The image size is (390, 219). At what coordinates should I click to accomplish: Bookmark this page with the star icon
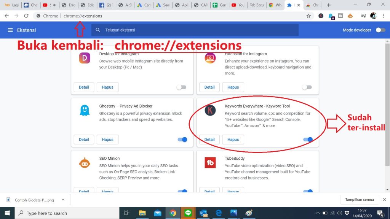pos(308,16)
